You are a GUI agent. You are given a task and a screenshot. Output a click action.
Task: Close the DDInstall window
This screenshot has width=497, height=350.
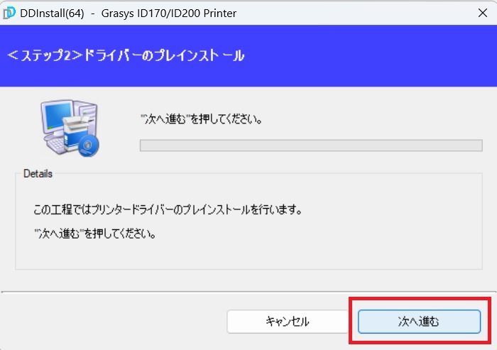tap(482, 13)
